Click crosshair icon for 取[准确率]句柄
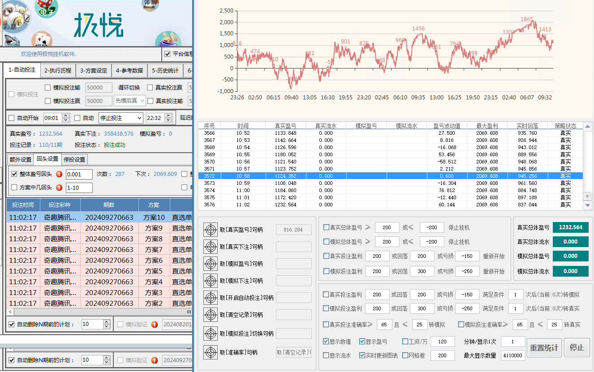The image size is (594, 372). tap(210, 352)
